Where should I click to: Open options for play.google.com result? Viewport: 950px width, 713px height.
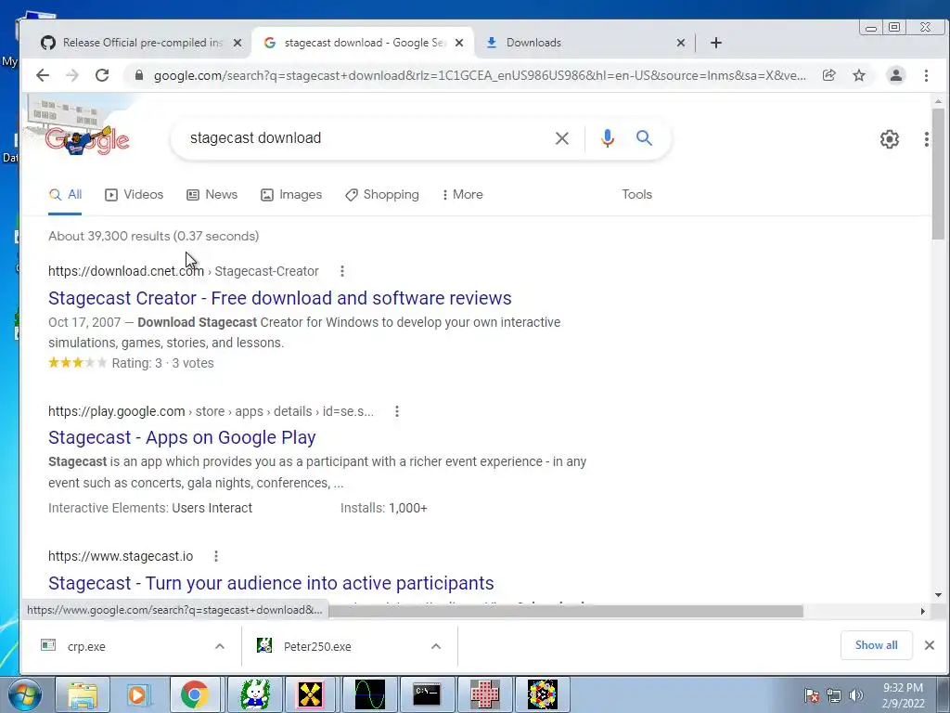[397, 411]
